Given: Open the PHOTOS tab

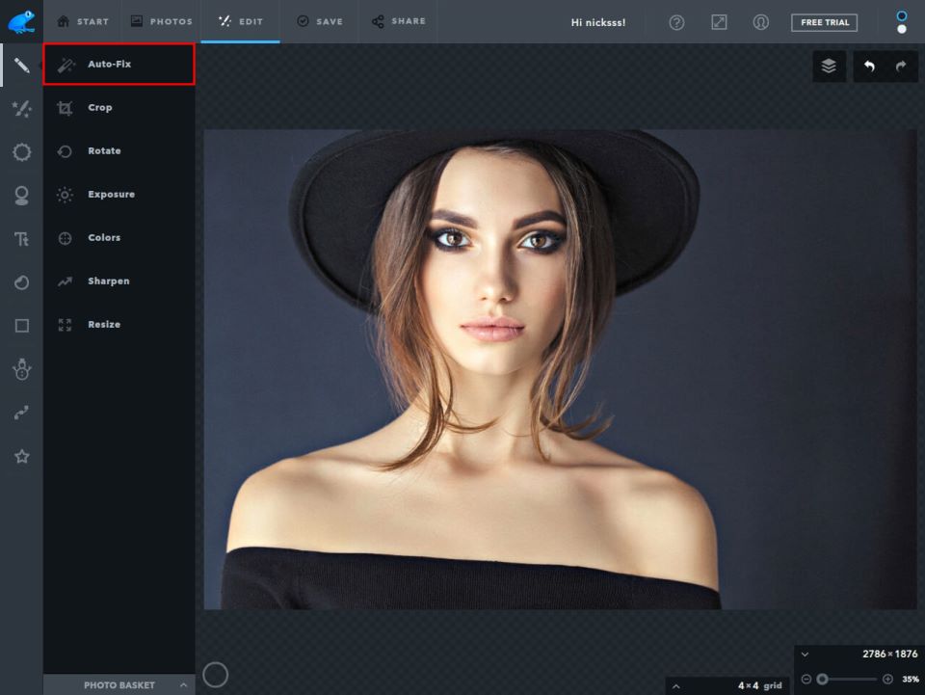Looking at the screenshot, I should tap(162, 21).
